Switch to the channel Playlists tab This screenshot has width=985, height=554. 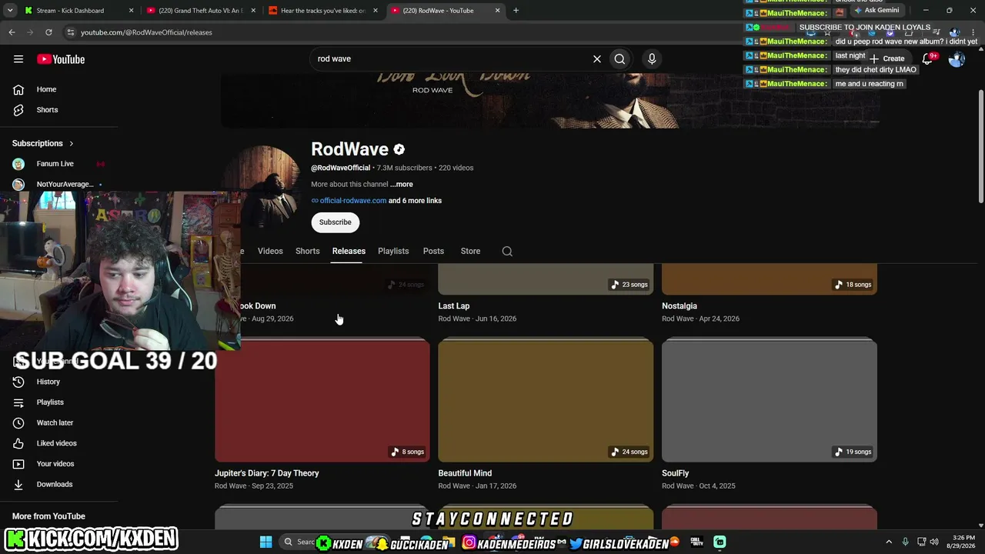pos(393,251)
